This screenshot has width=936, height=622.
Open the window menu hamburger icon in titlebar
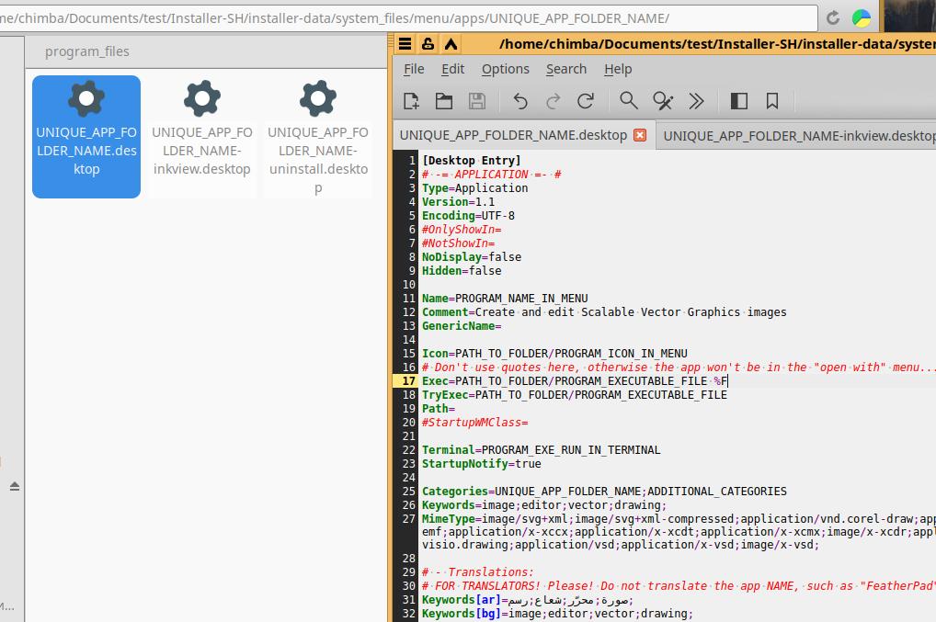click(405, 43)
